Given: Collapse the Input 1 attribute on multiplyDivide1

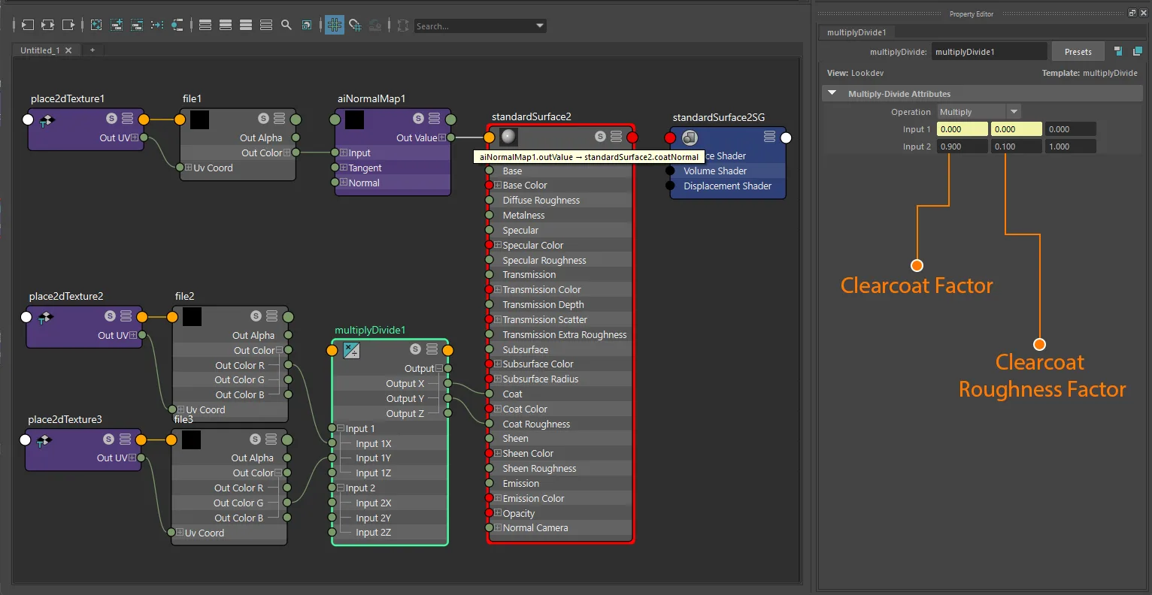Looking at the screenshot, I should pyautogui.click(x=341, y=428).
